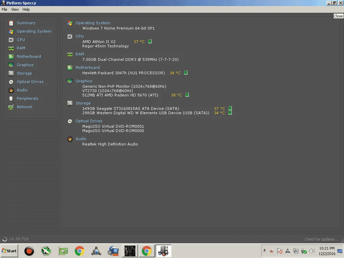Click the Optical Drives disc icon in sidebar
This screenshot has width=344, height=258.
click(x=11, y=82)
